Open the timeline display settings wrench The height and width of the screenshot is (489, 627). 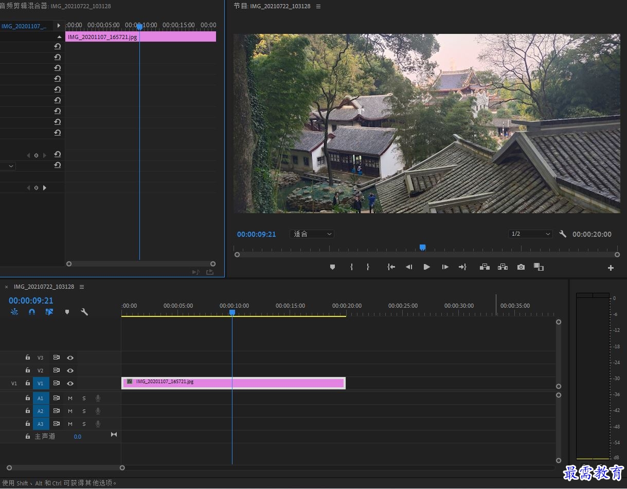(84, 312)
